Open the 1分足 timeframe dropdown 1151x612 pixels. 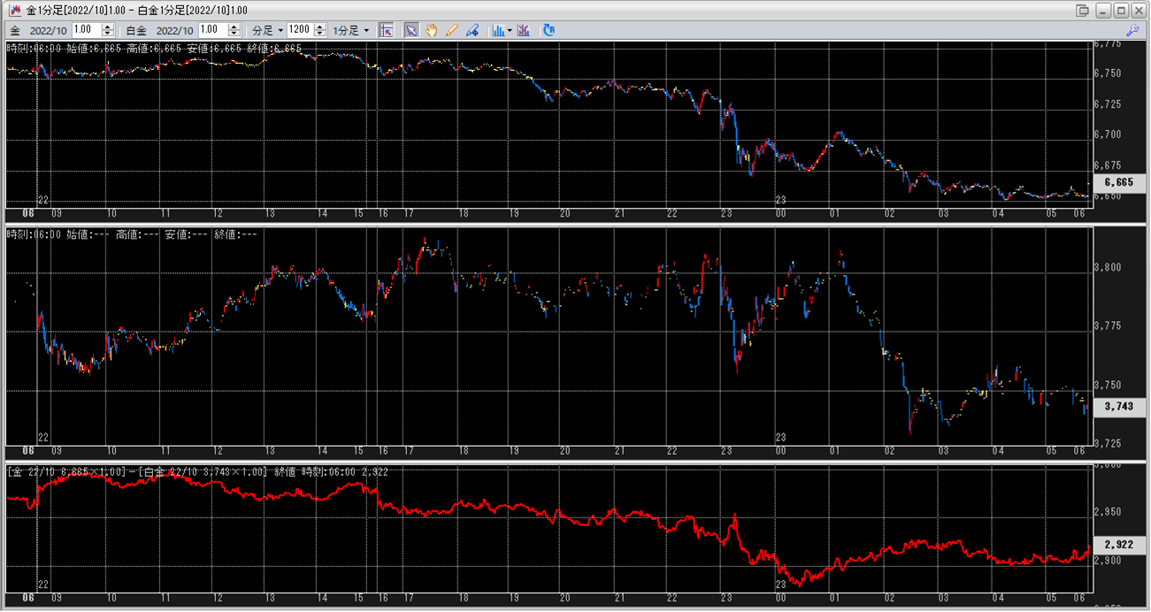click(x=350, y=30)
